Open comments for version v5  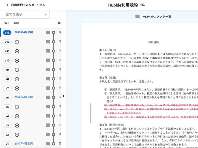pyautogui.click(x=48, y=107)
